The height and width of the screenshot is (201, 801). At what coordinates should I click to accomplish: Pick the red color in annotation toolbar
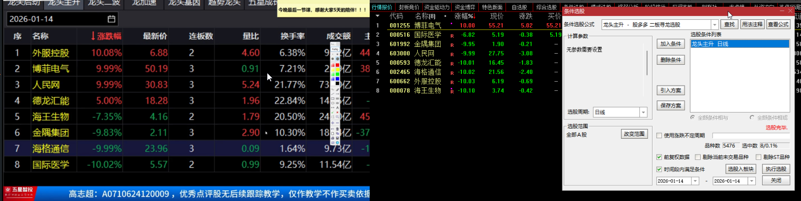point(337,65)
